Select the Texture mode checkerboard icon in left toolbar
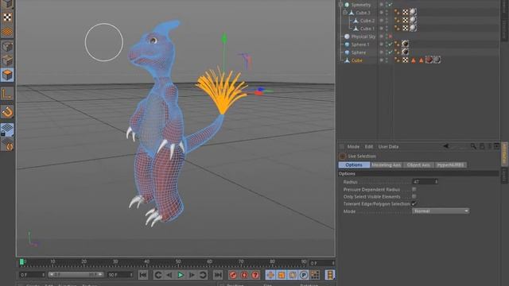 click(x=7, y=17)
